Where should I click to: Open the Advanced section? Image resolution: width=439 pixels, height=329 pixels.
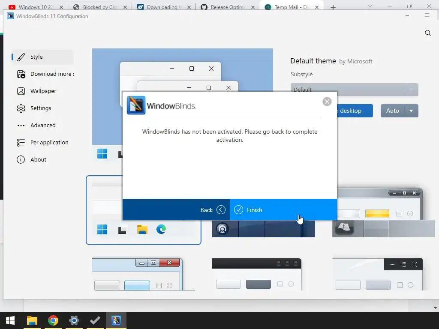pyautogui.click(x=42, y=126)
